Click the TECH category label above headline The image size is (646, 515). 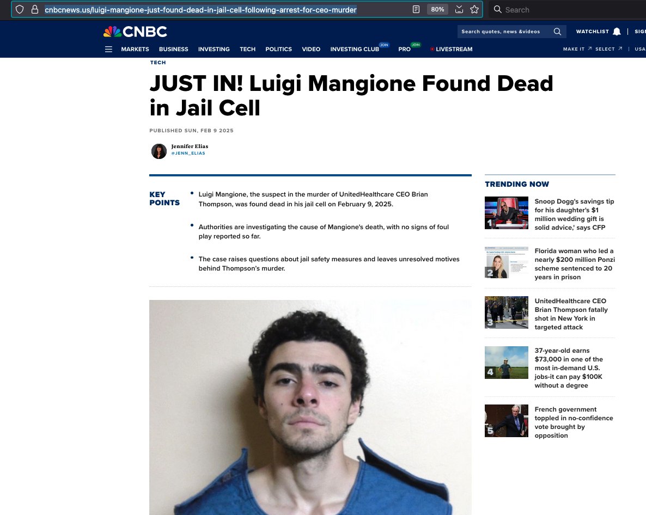pyautogui.click(x=158, y=63)
